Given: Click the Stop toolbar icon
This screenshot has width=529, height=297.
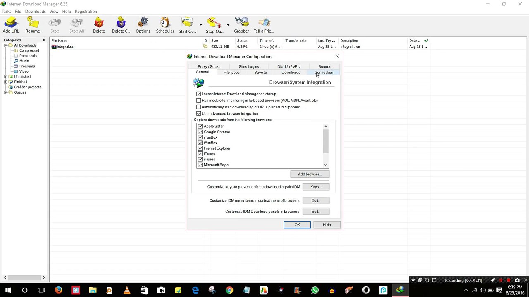Looking at the screenshot, I should 55,25.
